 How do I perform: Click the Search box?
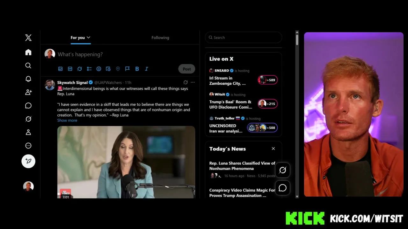coord(244,38)
